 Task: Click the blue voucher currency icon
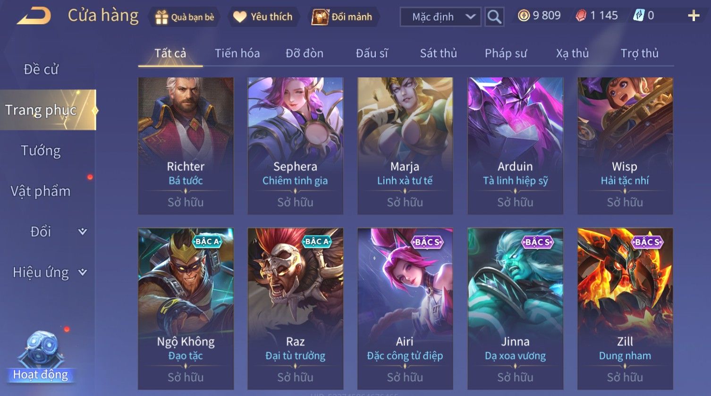pyautogui.click(x=639, y=16)
